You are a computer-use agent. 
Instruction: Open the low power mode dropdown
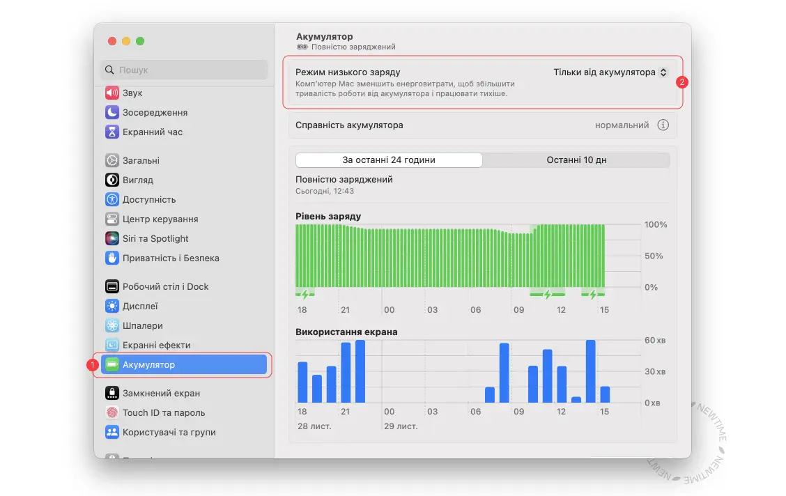tap(610, 72)
